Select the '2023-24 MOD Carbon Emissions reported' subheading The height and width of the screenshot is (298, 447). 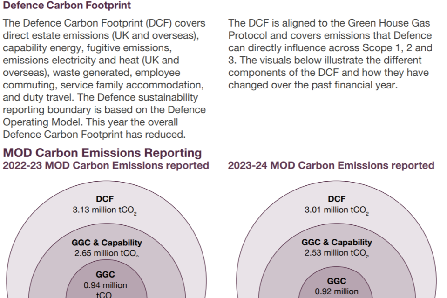click(x=331, y=165)
